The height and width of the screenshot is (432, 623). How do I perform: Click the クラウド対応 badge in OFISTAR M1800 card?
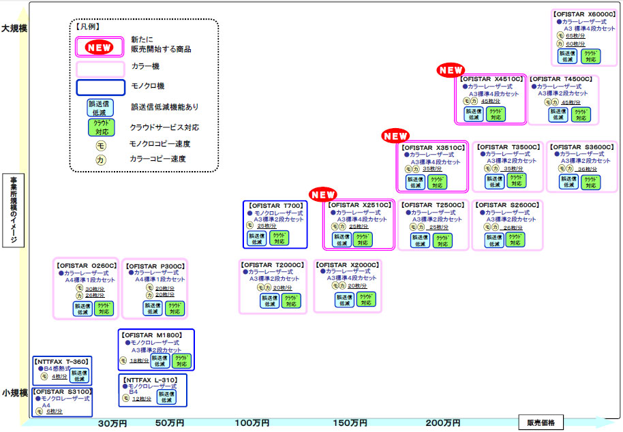[181, 361]
